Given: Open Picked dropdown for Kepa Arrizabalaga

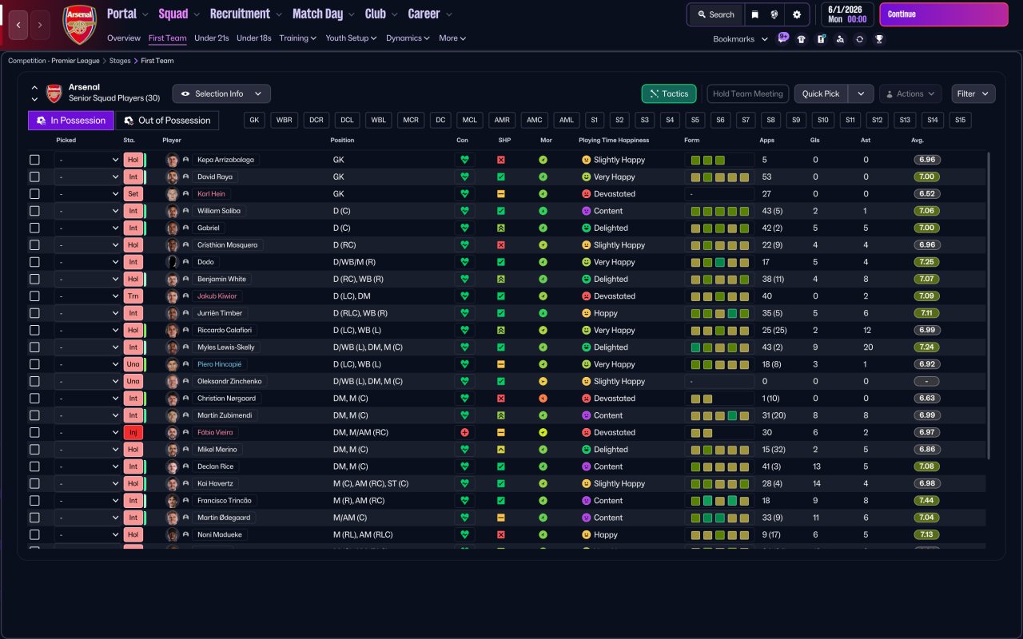Looking at the screenshot, I should (x=87, y=160).
